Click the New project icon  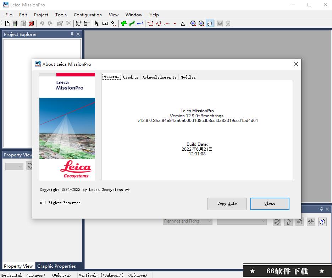[x=7, y=23]
